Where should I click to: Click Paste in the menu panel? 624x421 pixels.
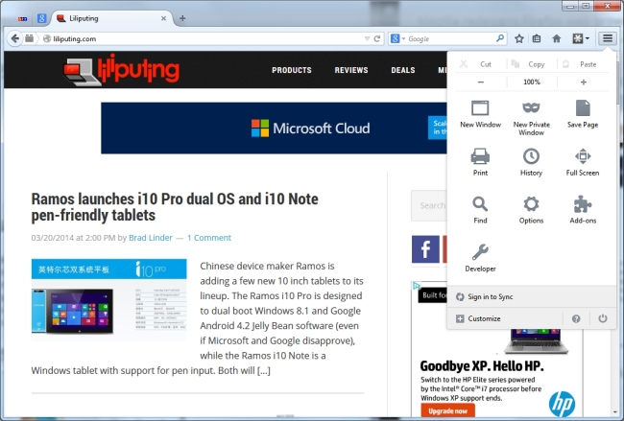coord(582,64)
